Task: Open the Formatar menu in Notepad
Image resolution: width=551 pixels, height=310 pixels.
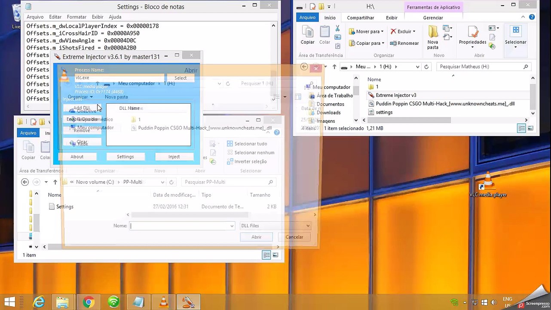Action: click(x=77, y=17)
